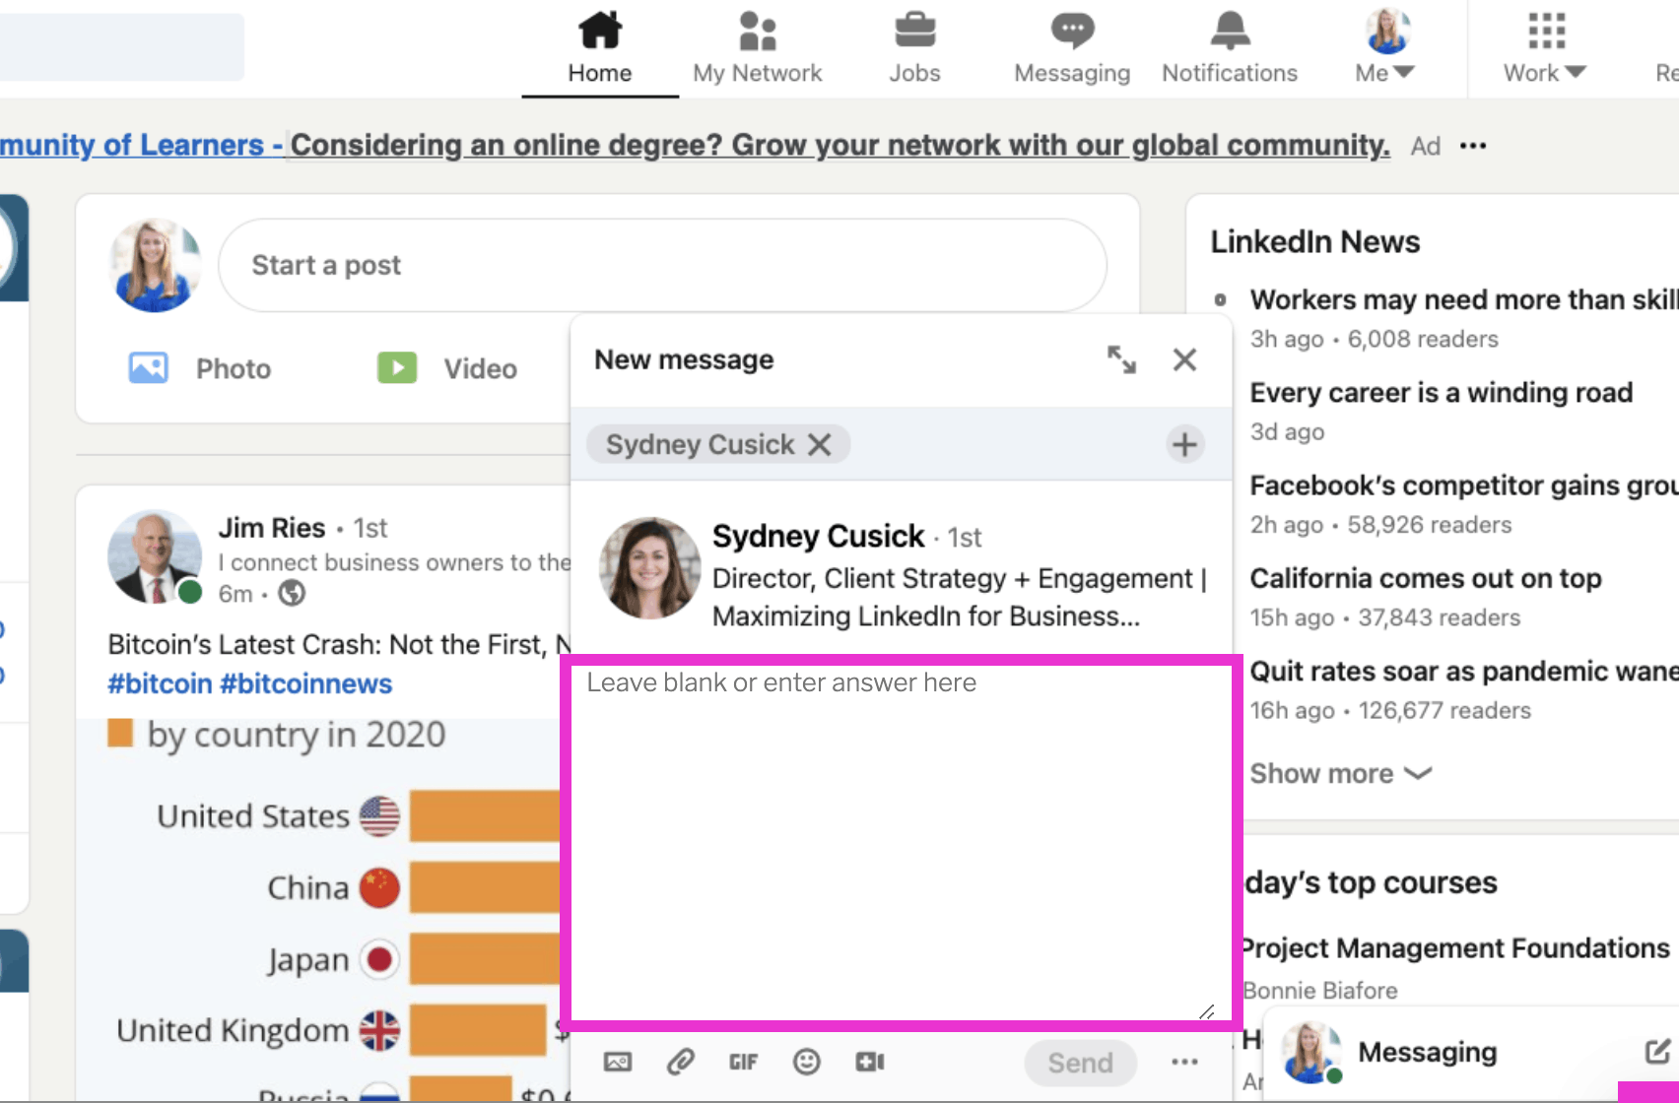This screenshot has width=1679, height=1103.
Task: Open Facebook's competitor gains ground news
Action: coord(1463,485)
